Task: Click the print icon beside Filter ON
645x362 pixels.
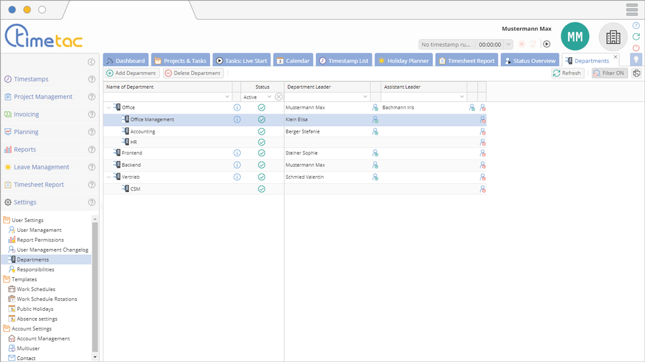Action: coord(636,74)
